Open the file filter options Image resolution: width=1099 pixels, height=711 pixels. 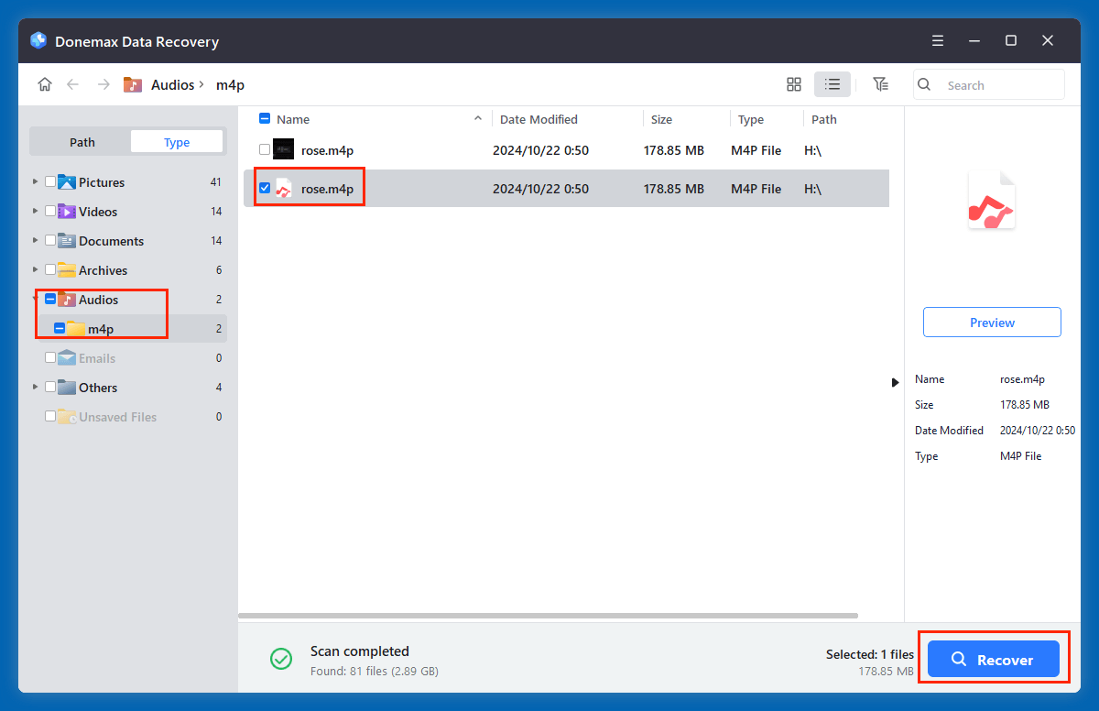point(880,84)
